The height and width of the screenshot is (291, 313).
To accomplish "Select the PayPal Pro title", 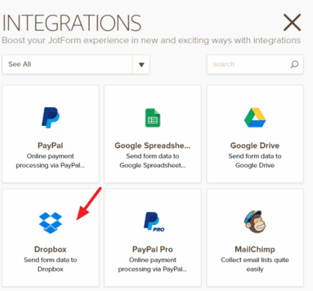I will tap(153, 250).
